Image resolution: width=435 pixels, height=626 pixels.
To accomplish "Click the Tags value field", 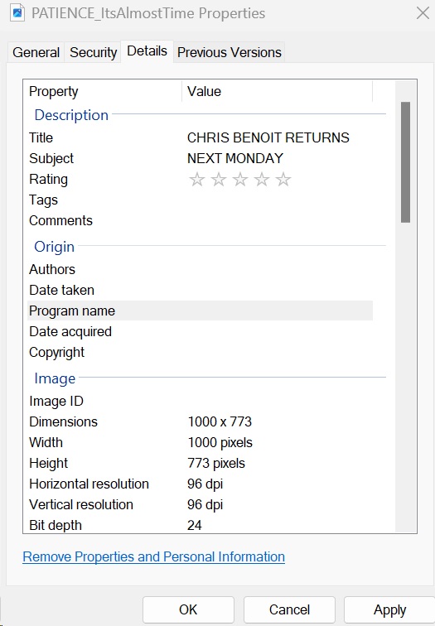I will (279, 200).
